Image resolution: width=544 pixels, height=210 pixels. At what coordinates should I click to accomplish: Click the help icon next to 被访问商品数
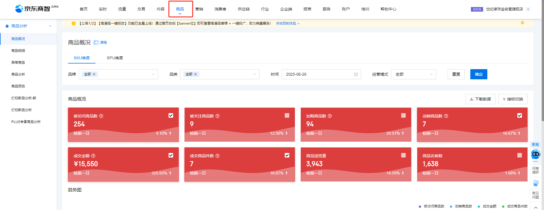(x=101, y=116)
